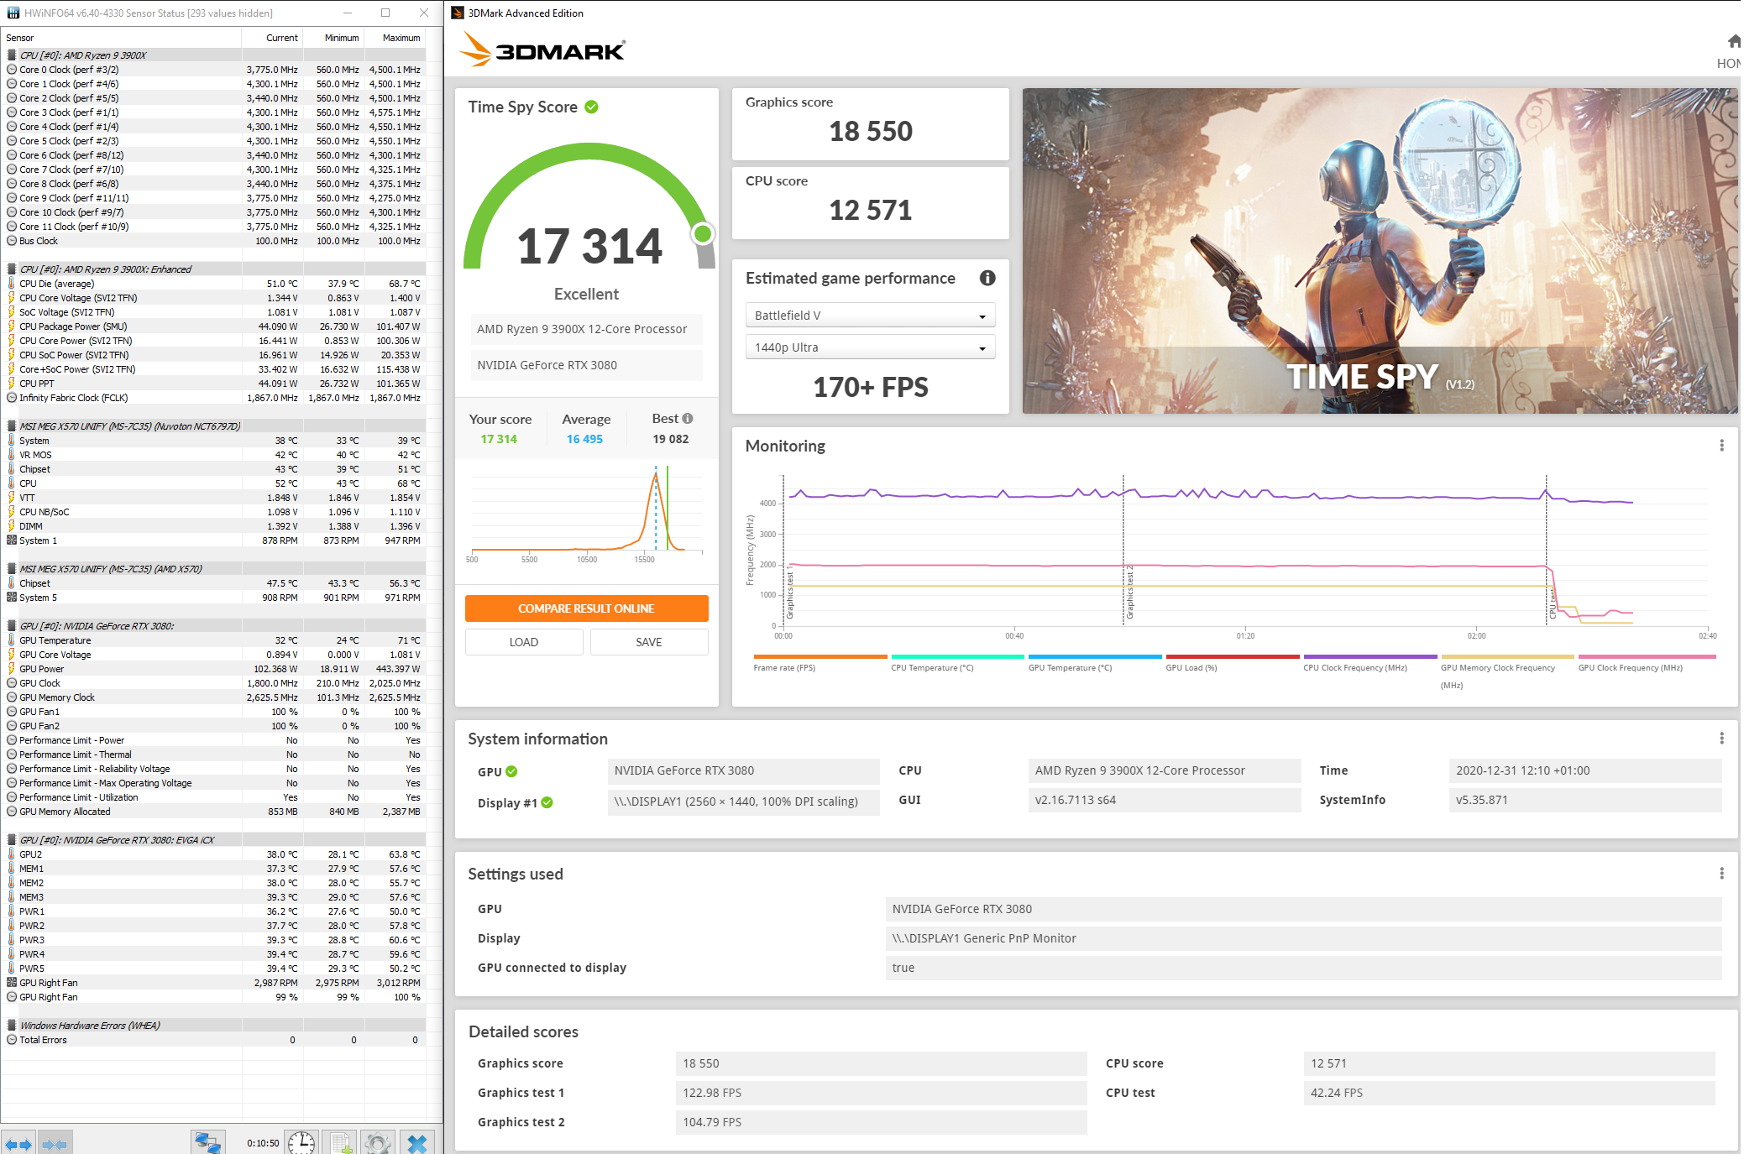Open the 1440p Ultra resolution dropdown

[x=870, y=347]
